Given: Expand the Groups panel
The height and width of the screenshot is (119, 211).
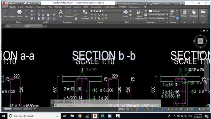Looking at the screenshot, I should point(174,22).
